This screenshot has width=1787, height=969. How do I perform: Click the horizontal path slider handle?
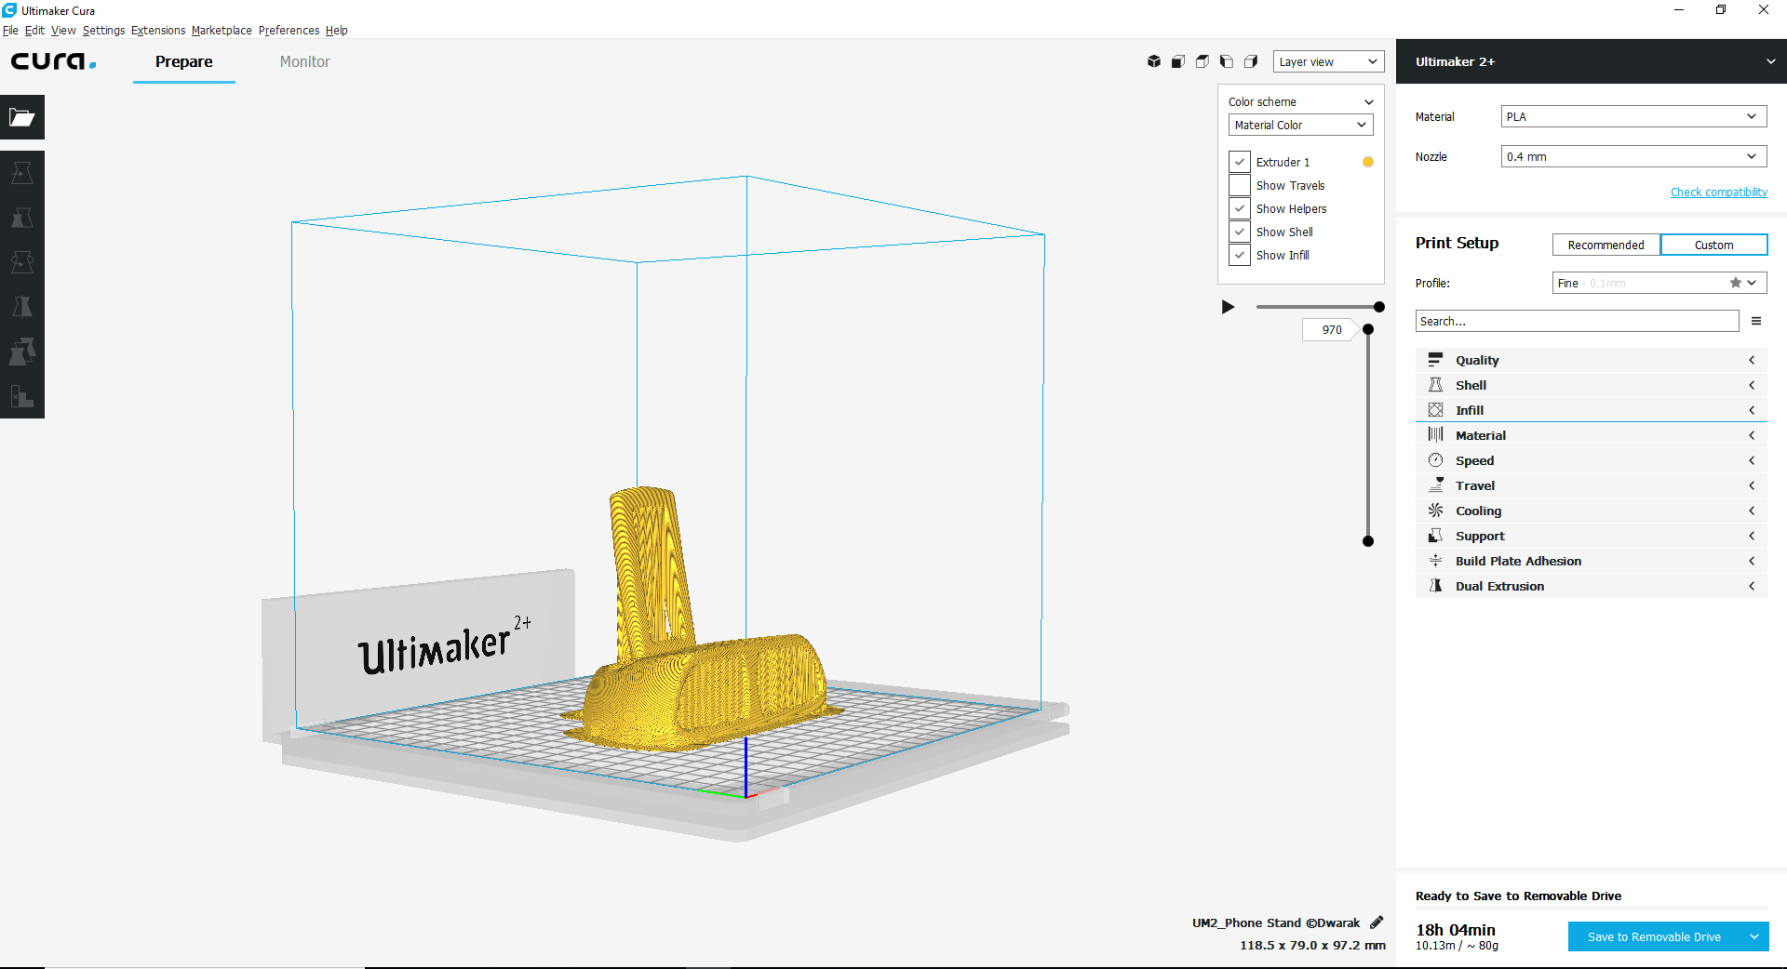1379,307
